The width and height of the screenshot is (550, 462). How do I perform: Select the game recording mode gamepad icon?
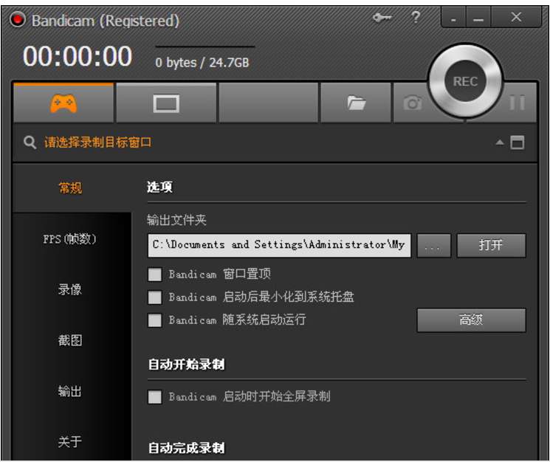63,103
